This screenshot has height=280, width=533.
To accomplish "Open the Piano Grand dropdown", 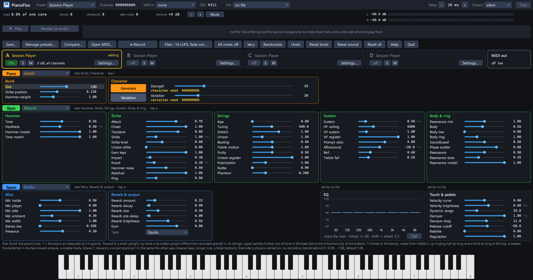I will click(x=46, y=73).
